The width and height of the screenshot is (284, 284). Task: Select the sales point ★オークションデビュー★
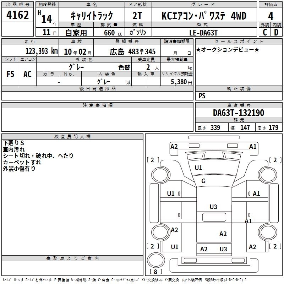click(228, 49)
